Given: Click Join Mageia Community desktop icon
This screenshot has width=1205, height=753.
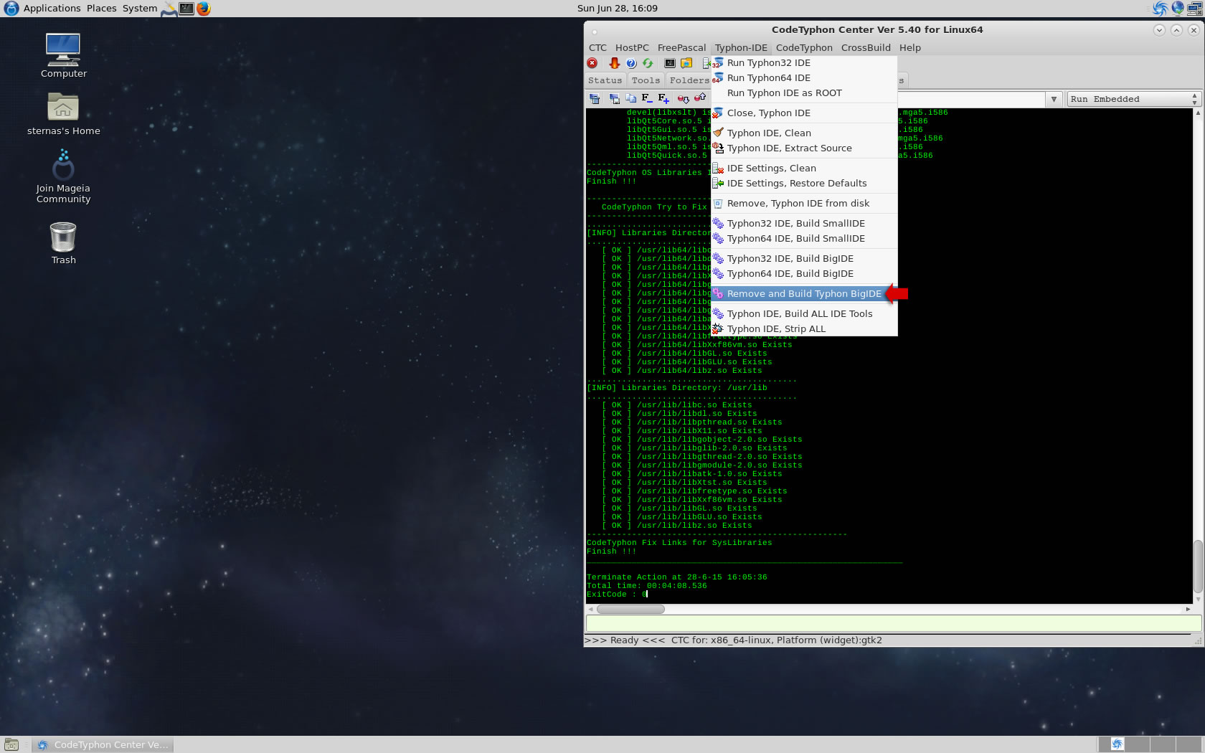Looking at the screenshot, I should pos(63,176).
